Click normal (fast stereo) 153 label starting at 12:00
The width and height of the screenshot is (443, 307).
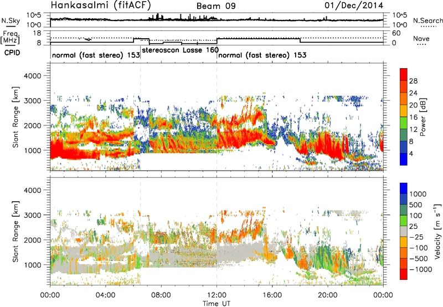pyautogui.click(x=262, y=55)
